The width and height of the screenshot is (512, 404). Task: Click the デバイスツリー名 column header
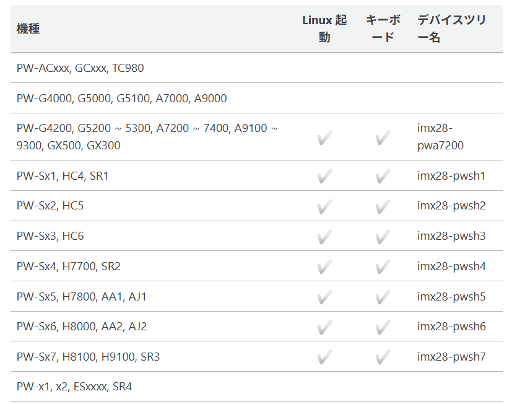452,29
